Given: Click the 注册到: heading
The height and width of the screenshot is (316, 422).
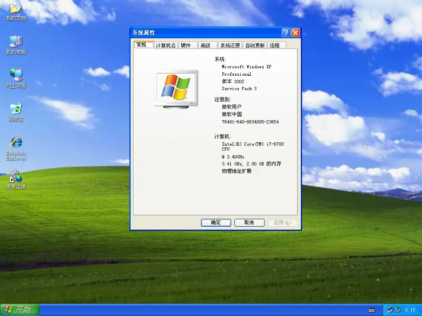Looking at the screenshot, I should [x=223, y=100].
